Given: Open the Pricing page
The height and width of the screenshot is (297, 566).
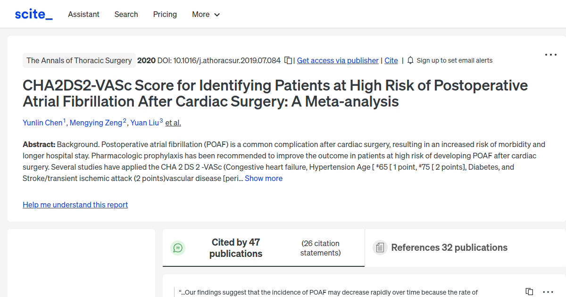Looking at the screenshot, I should coord(165,14).
